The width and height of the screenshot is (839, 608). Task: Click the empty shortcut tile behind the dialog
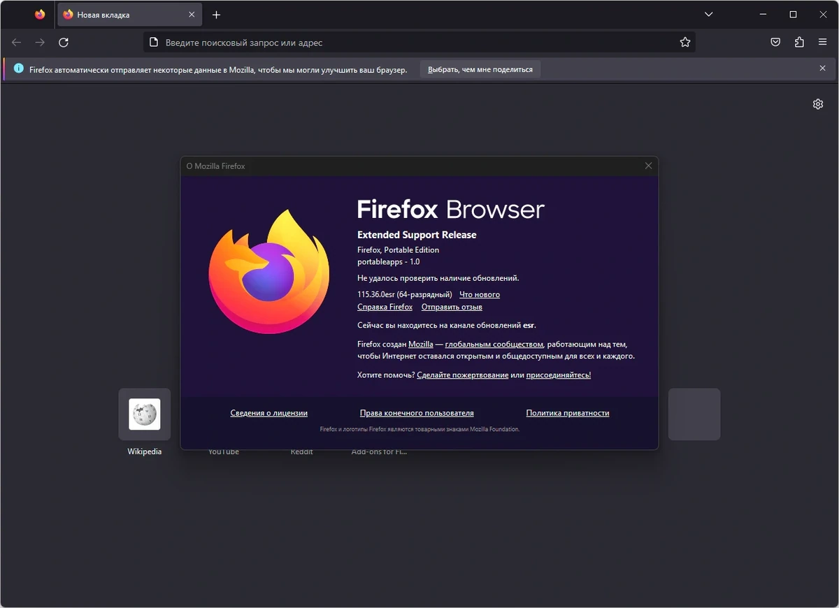[x=694, y=414]
